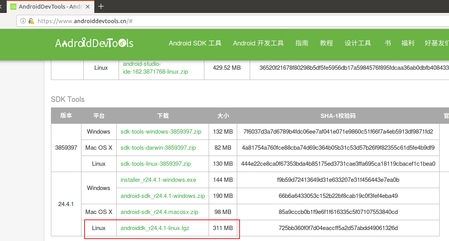Open the 书 menu item

pyautogui.click(x=388, y=43)
